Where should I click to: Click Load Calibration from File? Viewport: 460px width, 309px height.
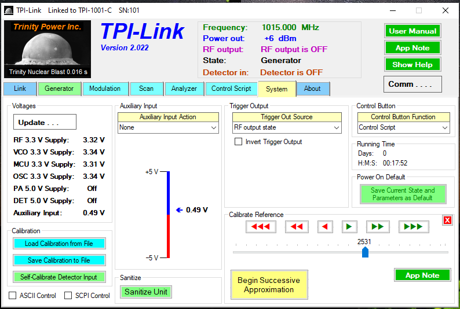click(x=59, y=244)
